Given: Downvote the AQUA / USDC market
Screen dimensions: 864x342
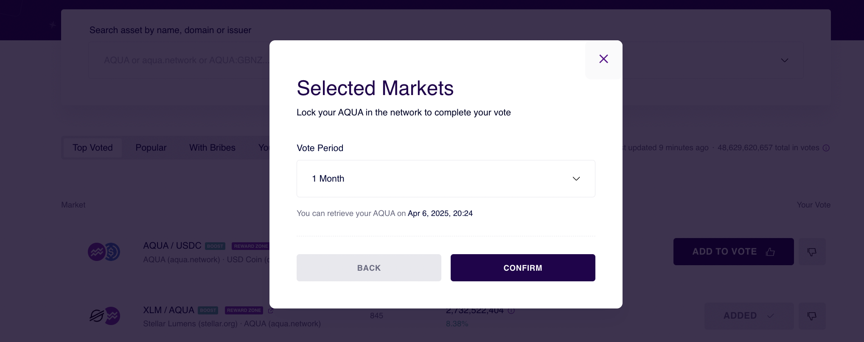Looking at the screenshot, I should (x=812, y=252).
